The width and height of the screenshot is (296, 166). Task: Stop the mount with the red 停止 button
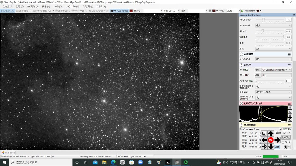[x=271, y=140]
